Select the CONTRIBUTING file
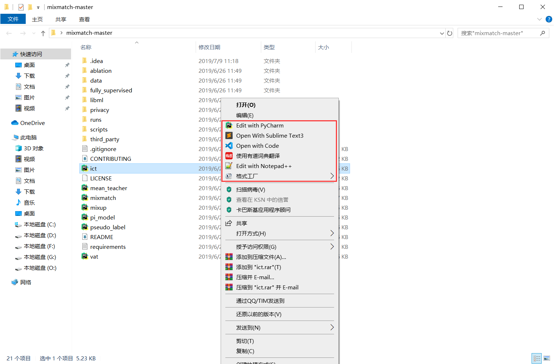 coord(111,159)
